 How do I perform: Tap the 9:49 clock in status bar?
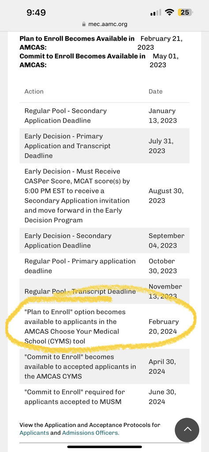(x=36, y=12)
